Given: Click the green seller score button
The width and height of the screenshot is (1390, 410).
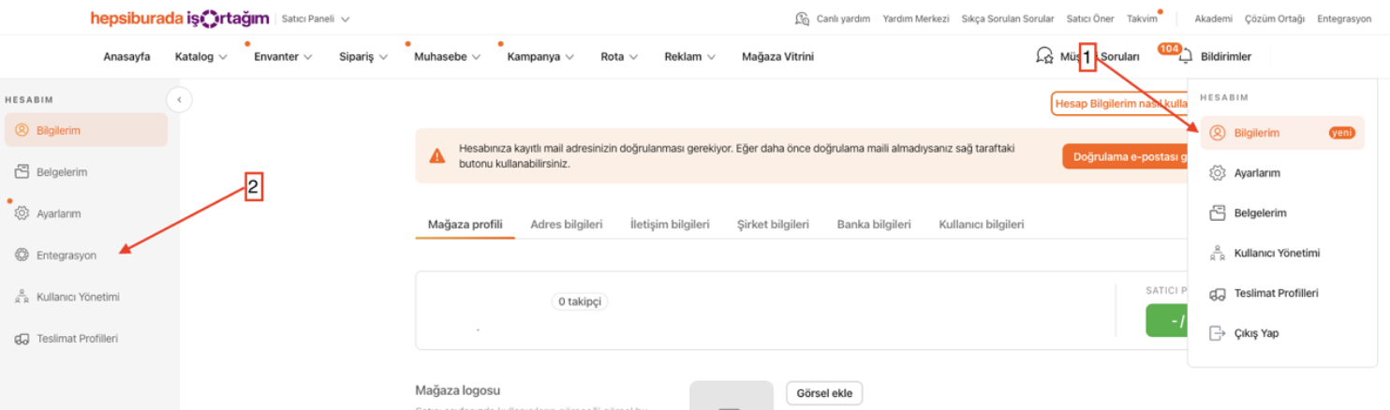Looking at the screenshot, I should click(x=1167, y=320).
